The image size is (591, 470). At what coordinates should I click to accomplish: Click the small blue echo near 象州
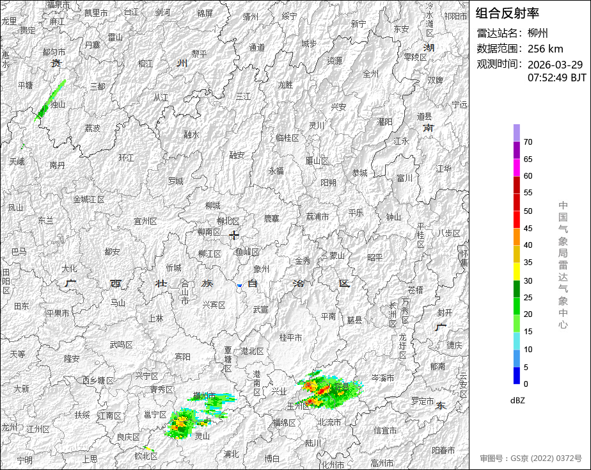point(239,286)
